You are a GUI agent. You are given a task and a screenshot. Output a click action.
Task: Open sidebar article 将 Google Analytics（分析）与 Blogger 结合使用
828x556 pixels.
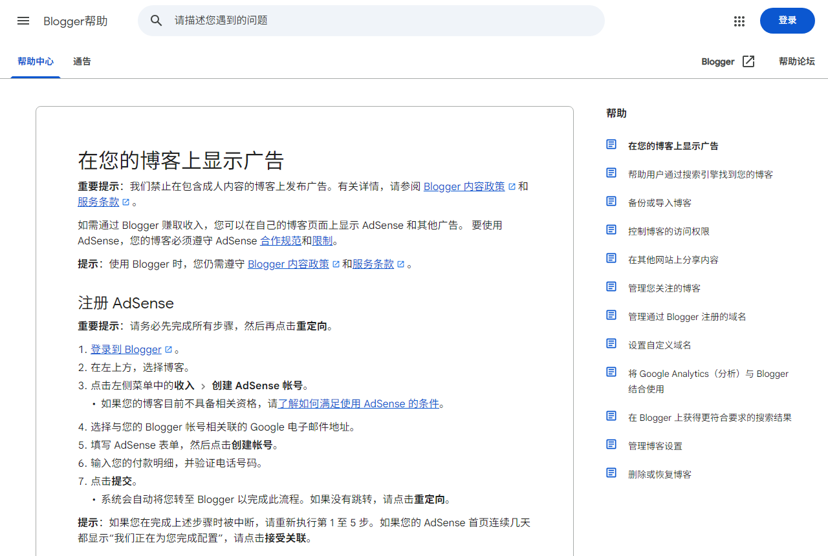[708, 381]
